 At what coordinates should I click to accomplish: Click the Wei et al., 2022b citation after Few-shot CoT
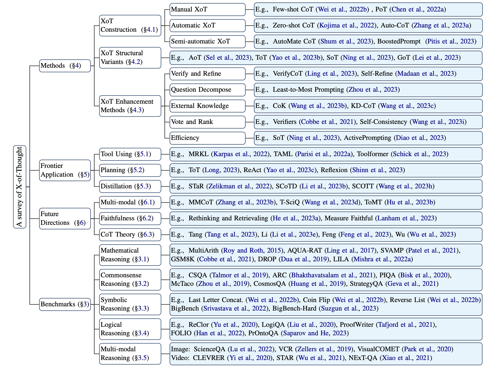(342, 9)
